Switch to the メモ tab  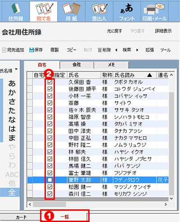(x=112, y=65)
